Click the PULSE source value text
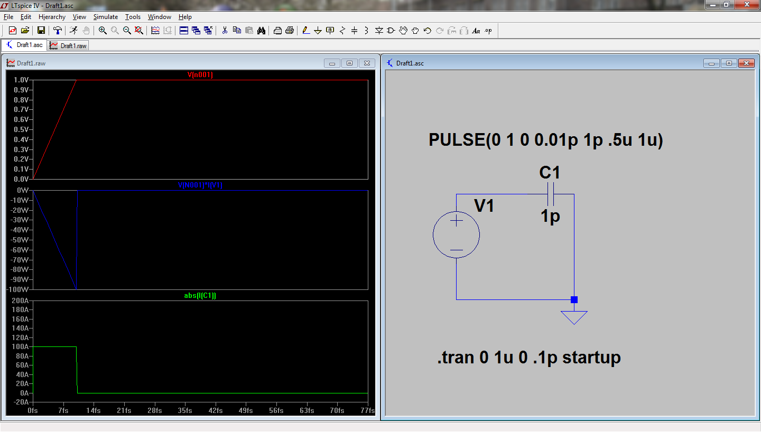The height and width of the screenshot is (432, 761). pyautogui.click(x=546, y=140)
